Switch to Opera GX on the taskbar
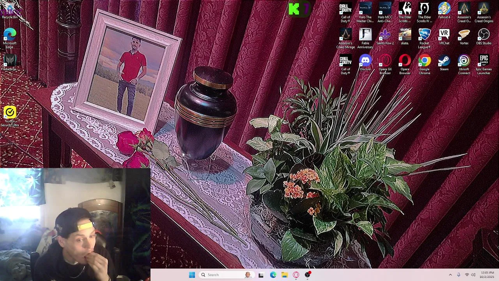 tap(296, 275)
